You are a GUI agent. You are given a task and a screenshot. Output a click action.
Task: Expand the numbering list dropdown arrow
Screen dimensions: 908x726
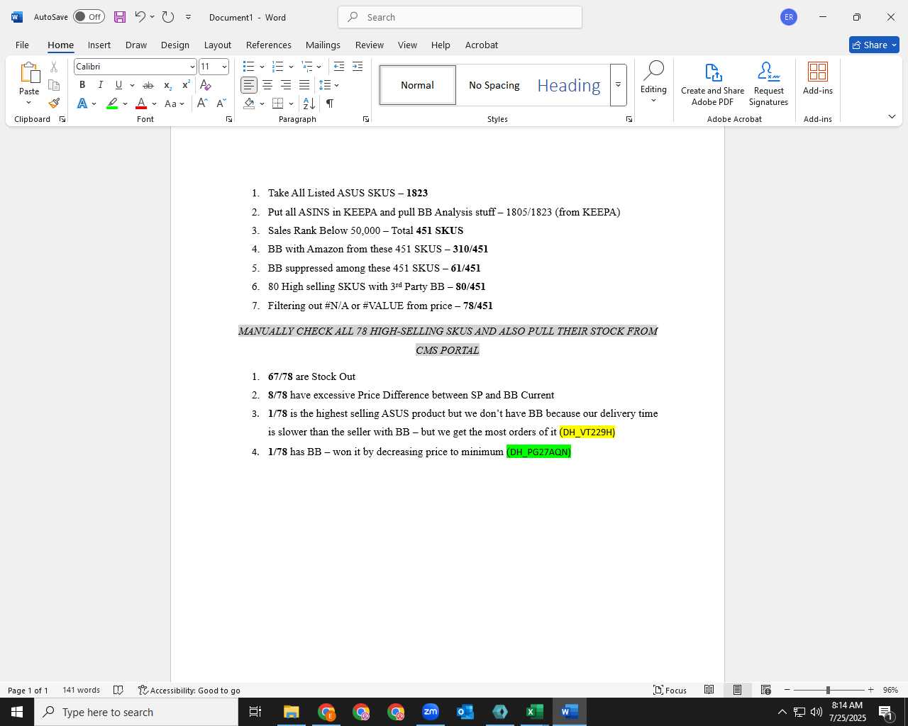tap(291, 67)
